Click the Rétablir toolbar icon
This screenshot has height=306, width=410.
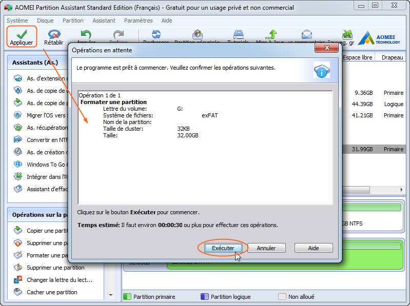pos(53,34)
